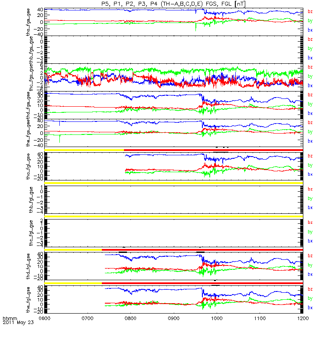The height and width of the screenshot is (347, 325).
Task: Select the thd_fgs_gse axis label
Action: click(28, 104)
